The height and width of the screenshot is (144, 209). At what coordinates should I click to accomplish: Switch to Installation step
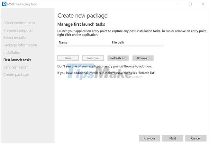(x=13, y=53)
